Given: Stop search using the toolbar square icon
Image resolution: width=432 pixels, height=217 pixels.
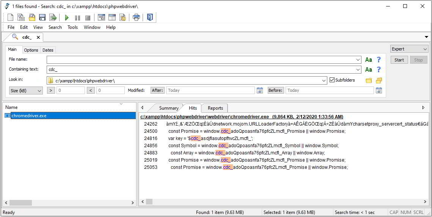Looking at the screenshot, I should pos(88,18).
